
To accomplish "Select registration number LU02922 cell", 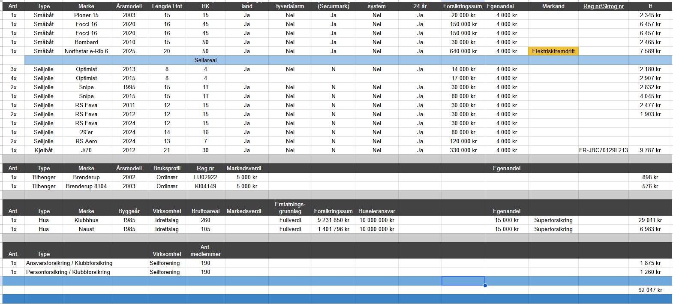I will (205, 177).
